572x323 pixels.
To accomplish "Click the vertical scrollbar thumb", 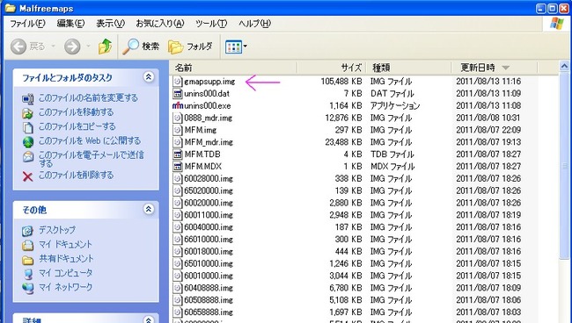I will [564, 166].
